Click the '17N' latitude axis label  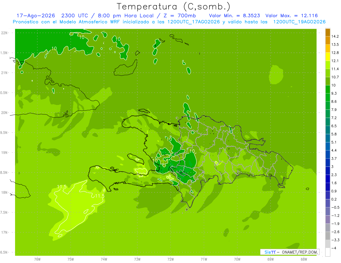click(4, 232)
